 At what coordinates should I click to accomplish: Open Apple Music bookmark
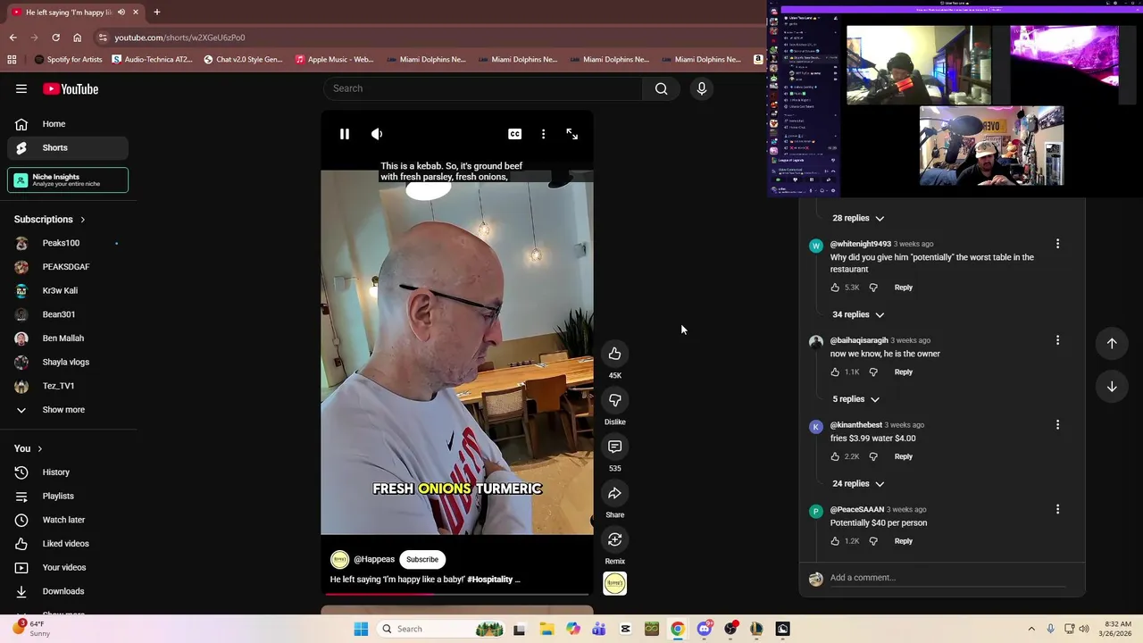pos(335,60)
